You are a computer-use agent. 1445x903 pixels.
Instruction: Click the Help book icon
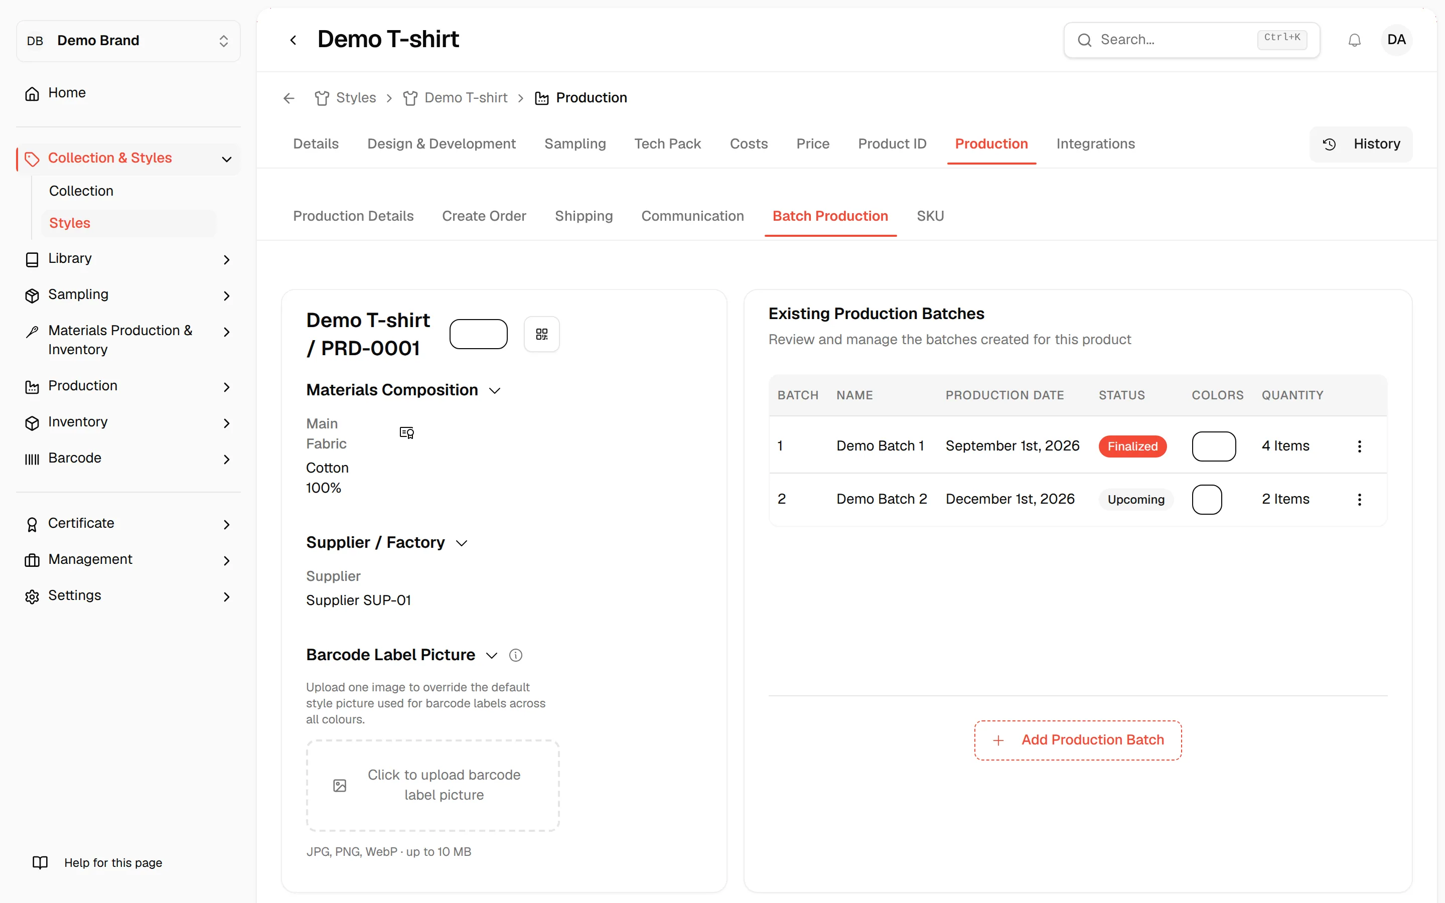point(40,862)
